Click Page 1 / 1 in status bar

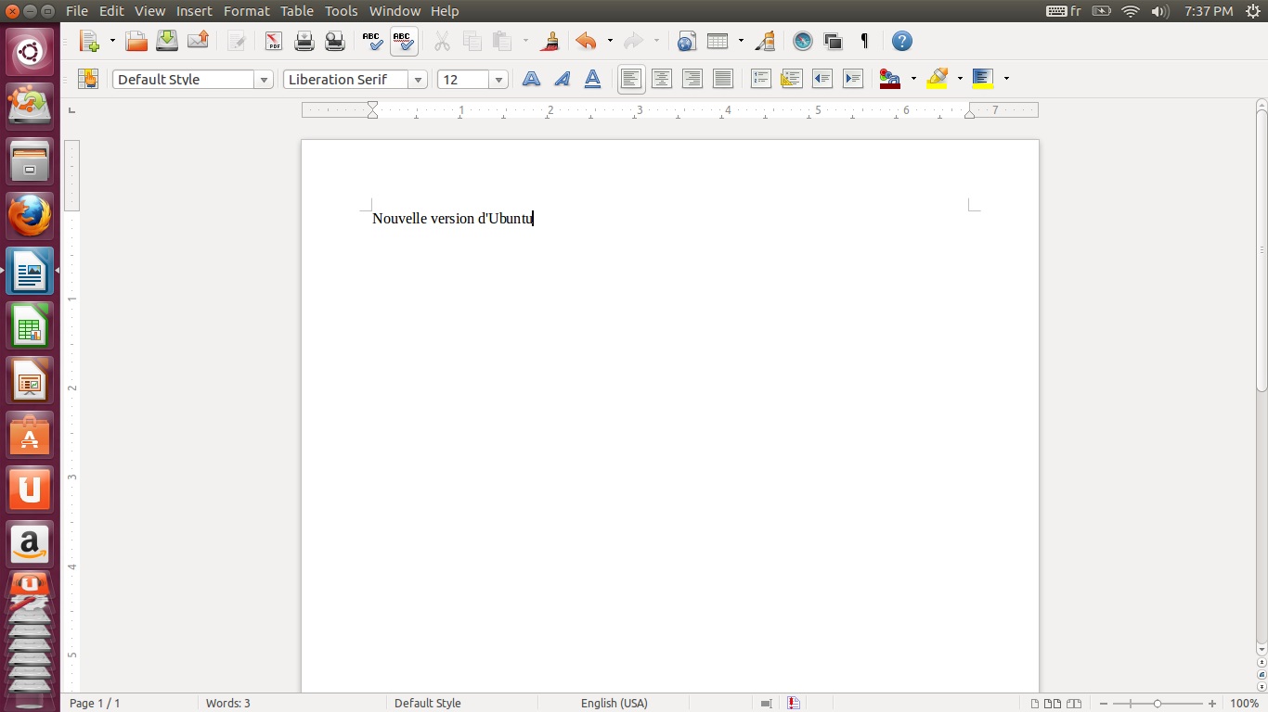[x=95, y=704]
